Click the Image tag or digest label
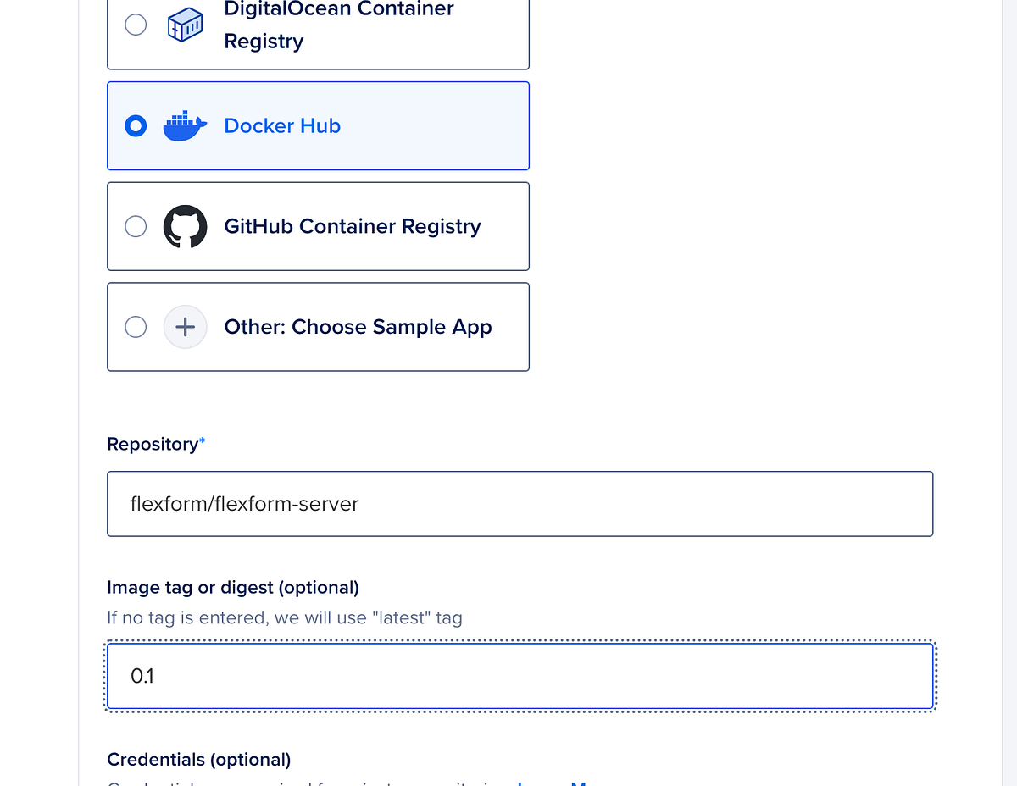Viewport: 1017px width, 786px height. coord(232,587)
